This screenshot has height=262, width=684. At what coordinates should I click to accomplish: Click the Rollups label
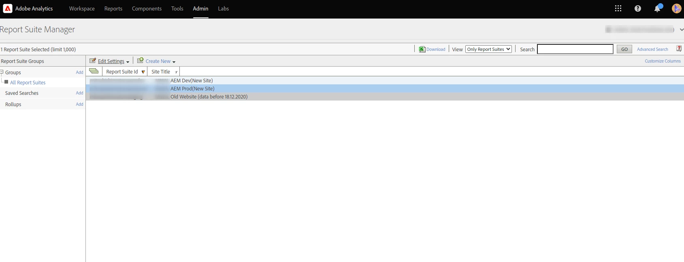13,104
